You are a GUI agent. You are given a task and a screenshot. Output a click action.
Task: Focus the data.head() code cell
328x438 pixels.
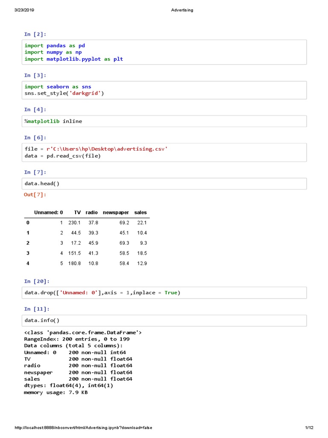coord(164,183)
